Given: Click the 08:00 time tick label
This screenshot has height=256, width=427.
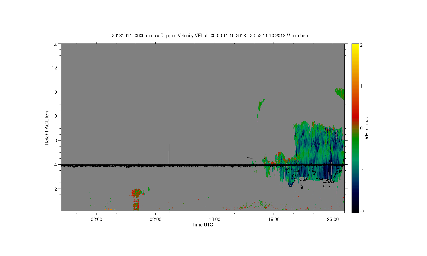Looking at the screenshot, I should pos(156,220).
